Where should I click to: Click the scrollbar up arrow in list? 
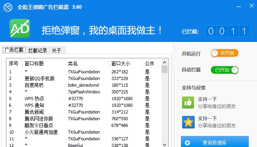click(164, 62)
